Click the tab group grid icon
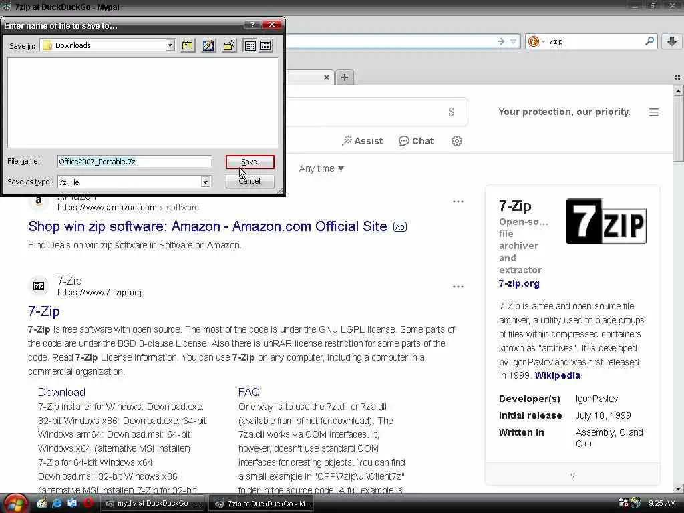The image size is (684, 513). pyautogui.click(x=677, y=77)
